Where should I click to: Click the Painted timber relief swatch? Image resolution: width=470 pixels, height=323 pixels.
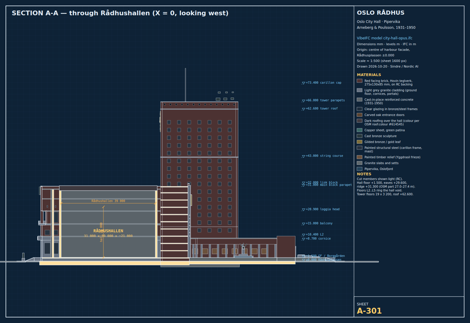(x=359, y=157)
